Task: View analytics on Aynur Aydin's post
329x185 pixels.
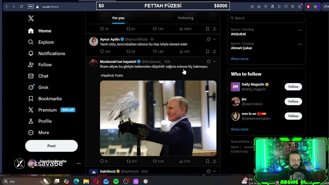Action: [x=184, y=51]
